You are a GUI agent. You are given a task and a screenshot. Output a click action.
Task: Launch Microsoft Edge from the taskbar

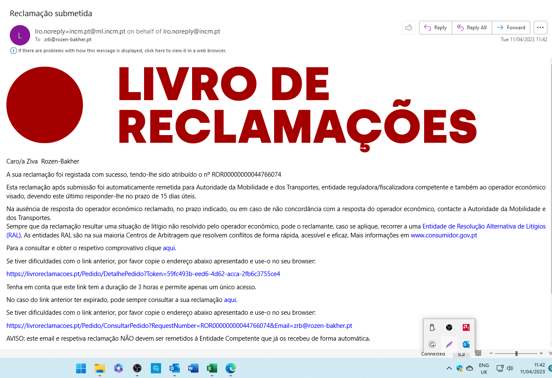[x=230, y=369]
